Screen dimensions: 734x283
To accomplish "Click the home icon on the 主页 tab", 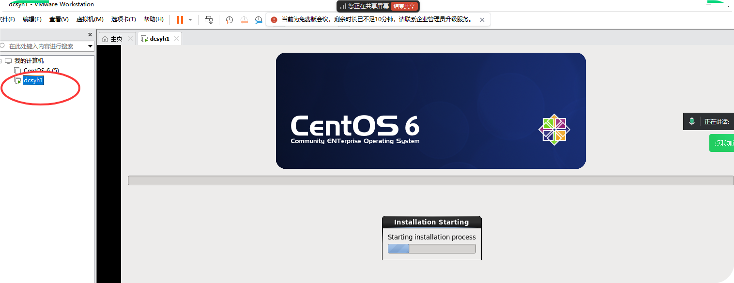I will pos(105,39).
